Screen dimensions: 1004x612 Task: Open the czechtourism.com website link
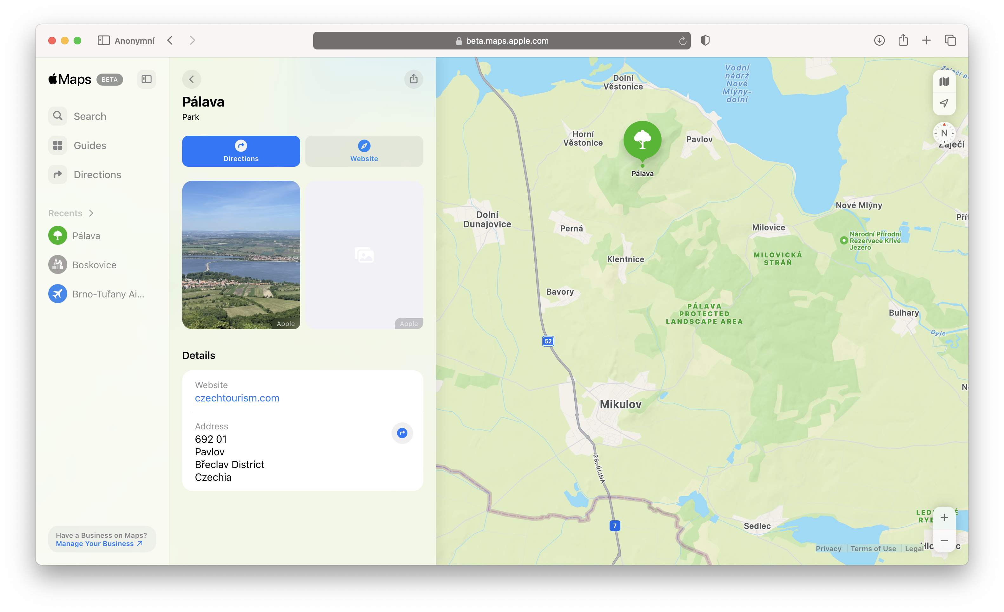click(x=237, y=398)
